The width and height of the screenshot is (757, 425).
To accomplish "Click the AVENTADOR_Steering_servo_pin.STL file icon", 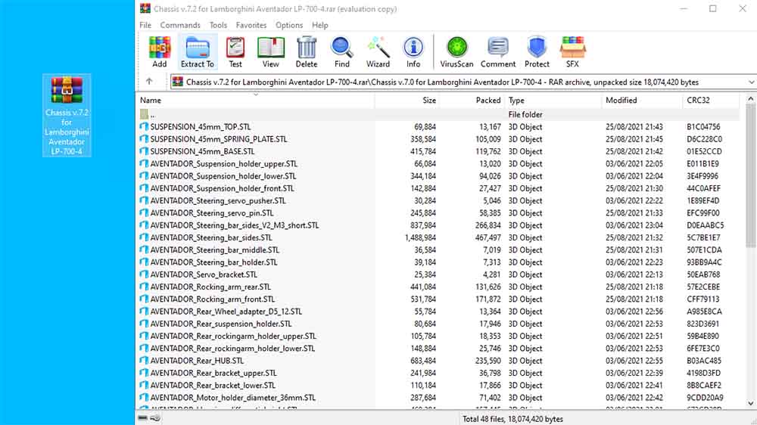I will point(144,212).
